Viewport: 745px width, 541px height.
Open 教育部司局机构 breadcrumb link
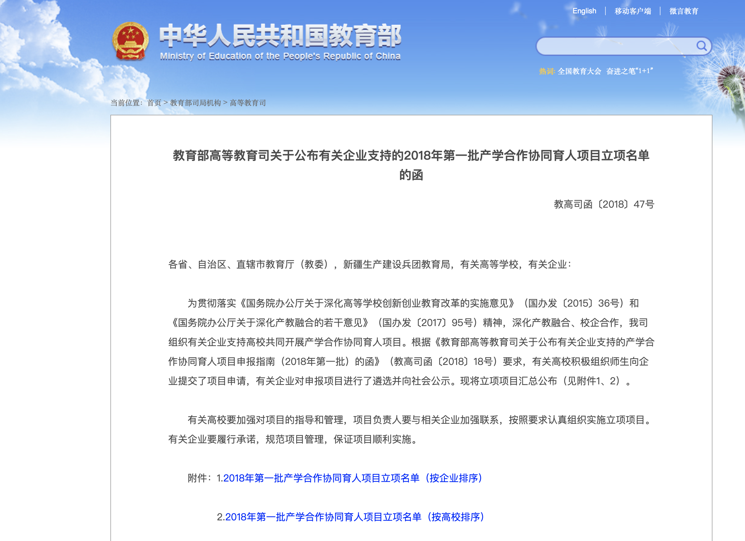click(x=196, y=103)
